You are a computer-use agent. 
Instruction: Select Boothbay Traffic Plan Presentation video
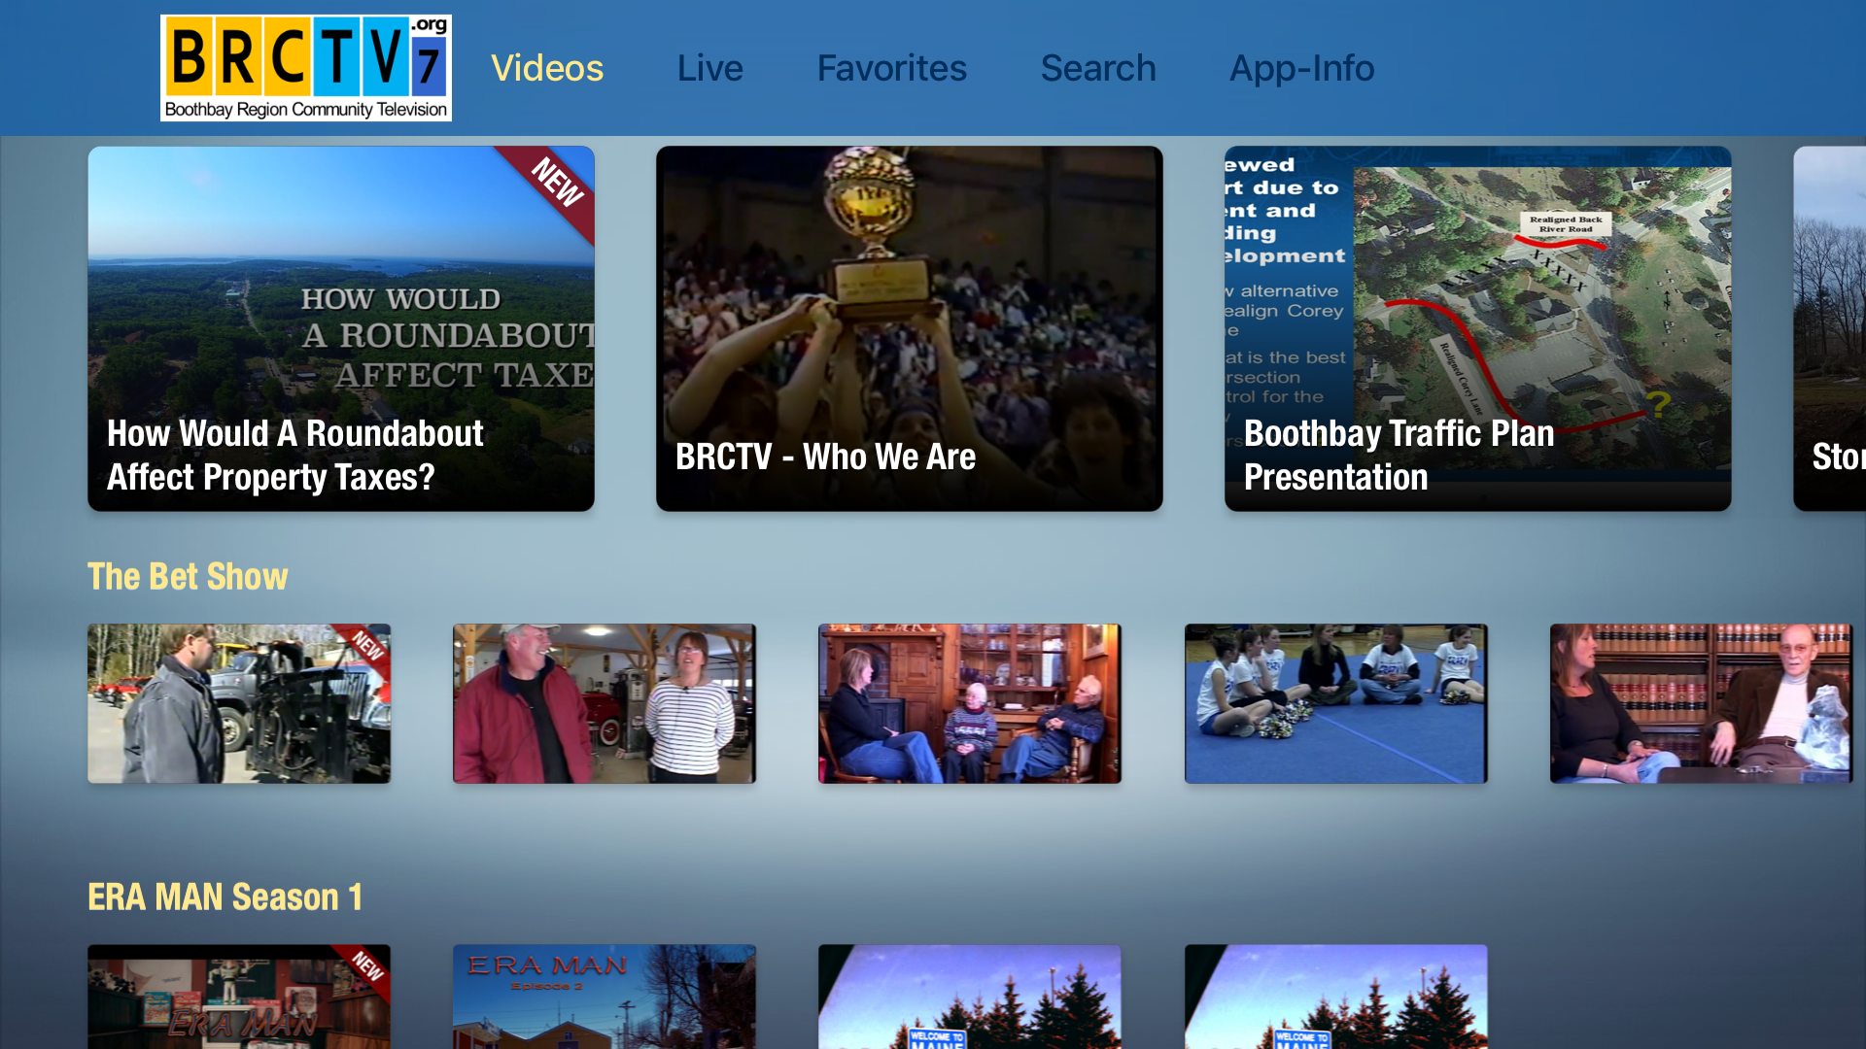pyautogui.click(x=1478, y=328)
